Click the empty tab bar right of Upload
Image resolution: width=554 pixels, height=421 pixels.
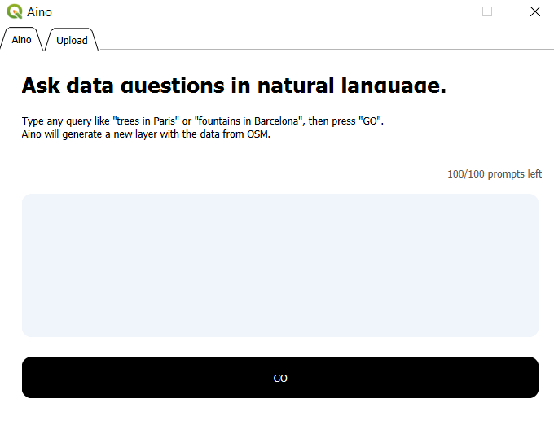pyautogui.click(x=326, y=39)
